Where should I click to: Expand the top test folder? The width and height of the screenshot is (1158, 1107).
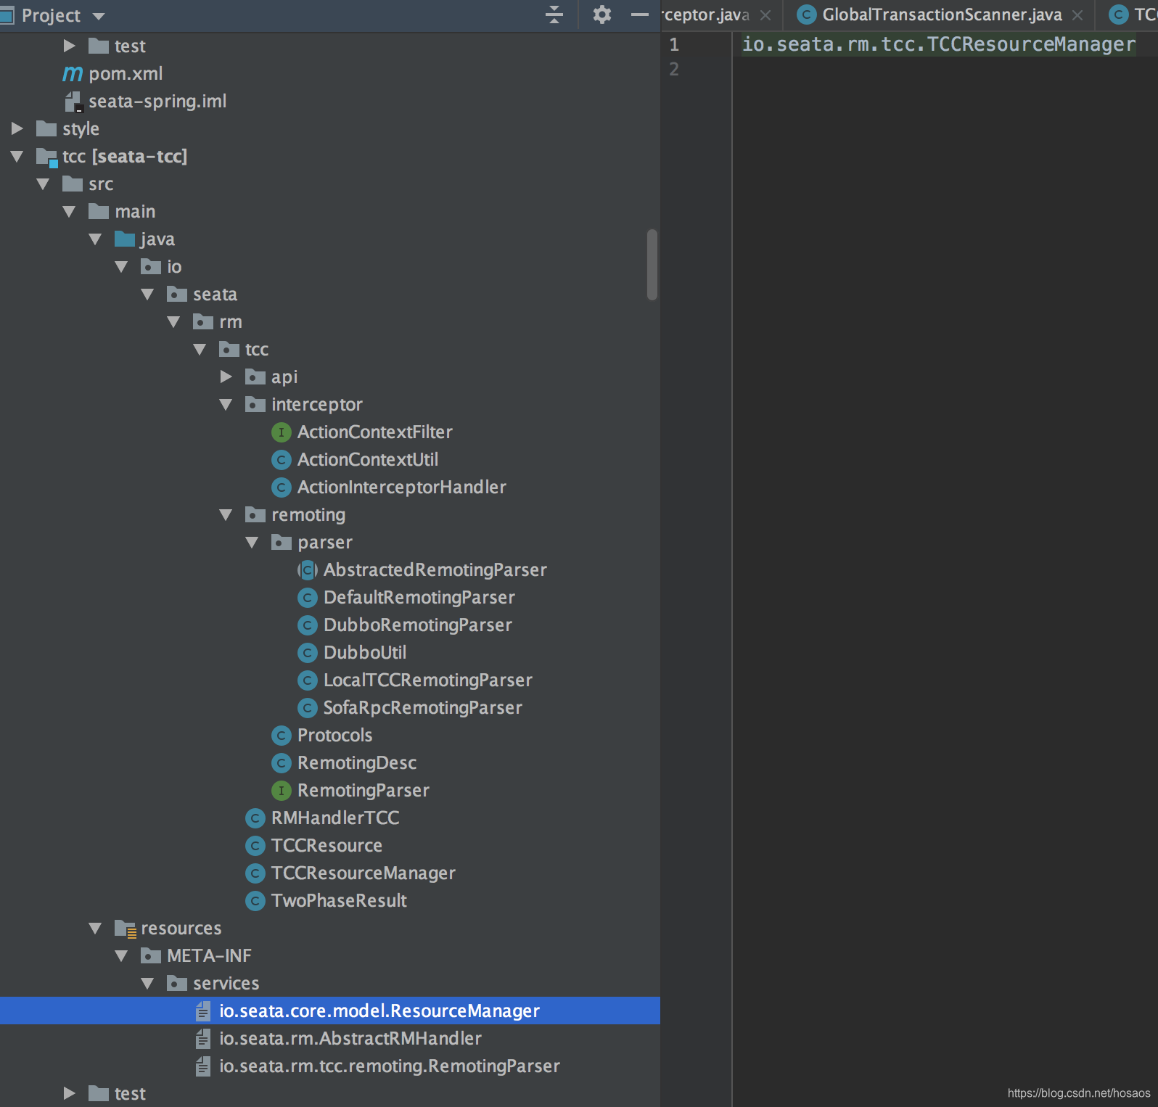[x=69, y=46]
